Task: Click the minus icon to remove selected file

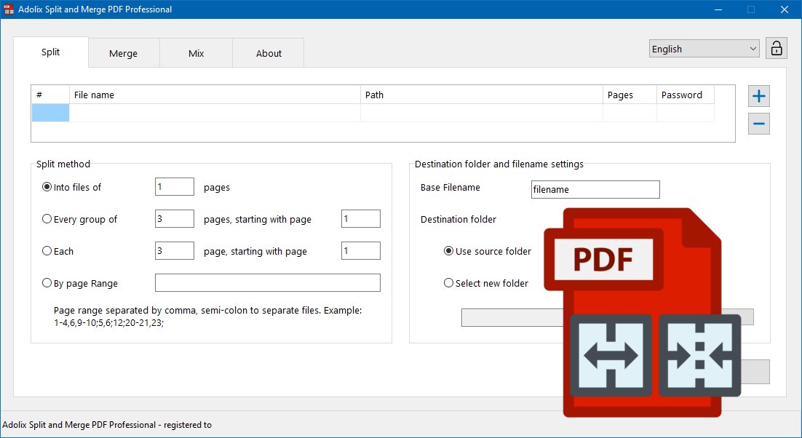Action: [x=759, y=124]
